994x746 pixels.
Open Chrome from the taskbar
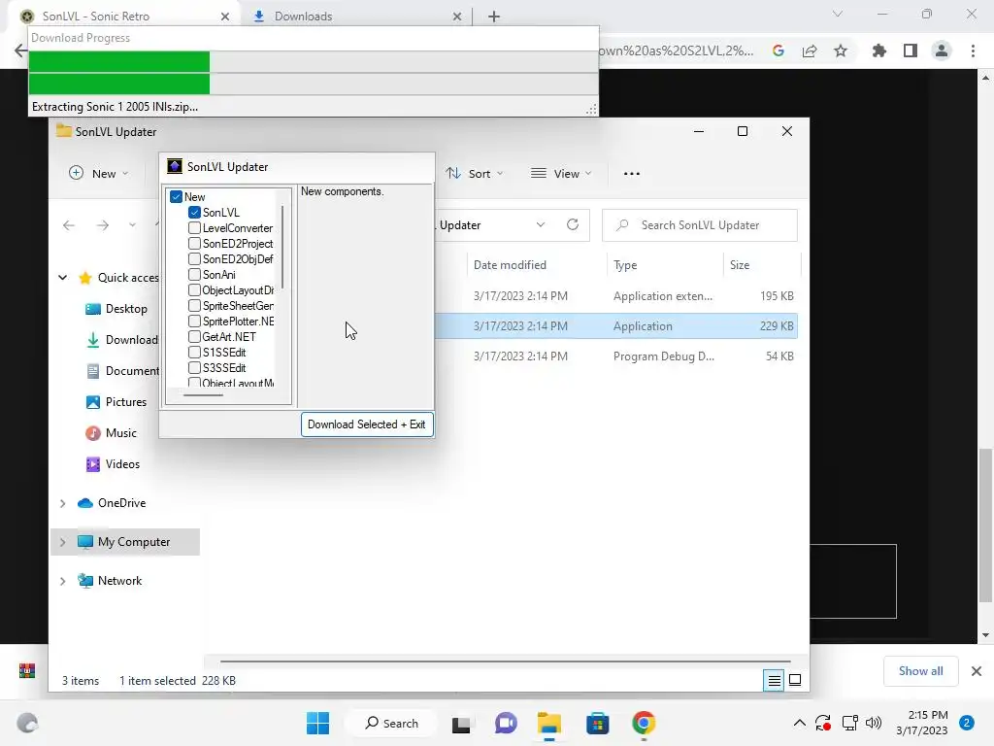coord(644,723)
